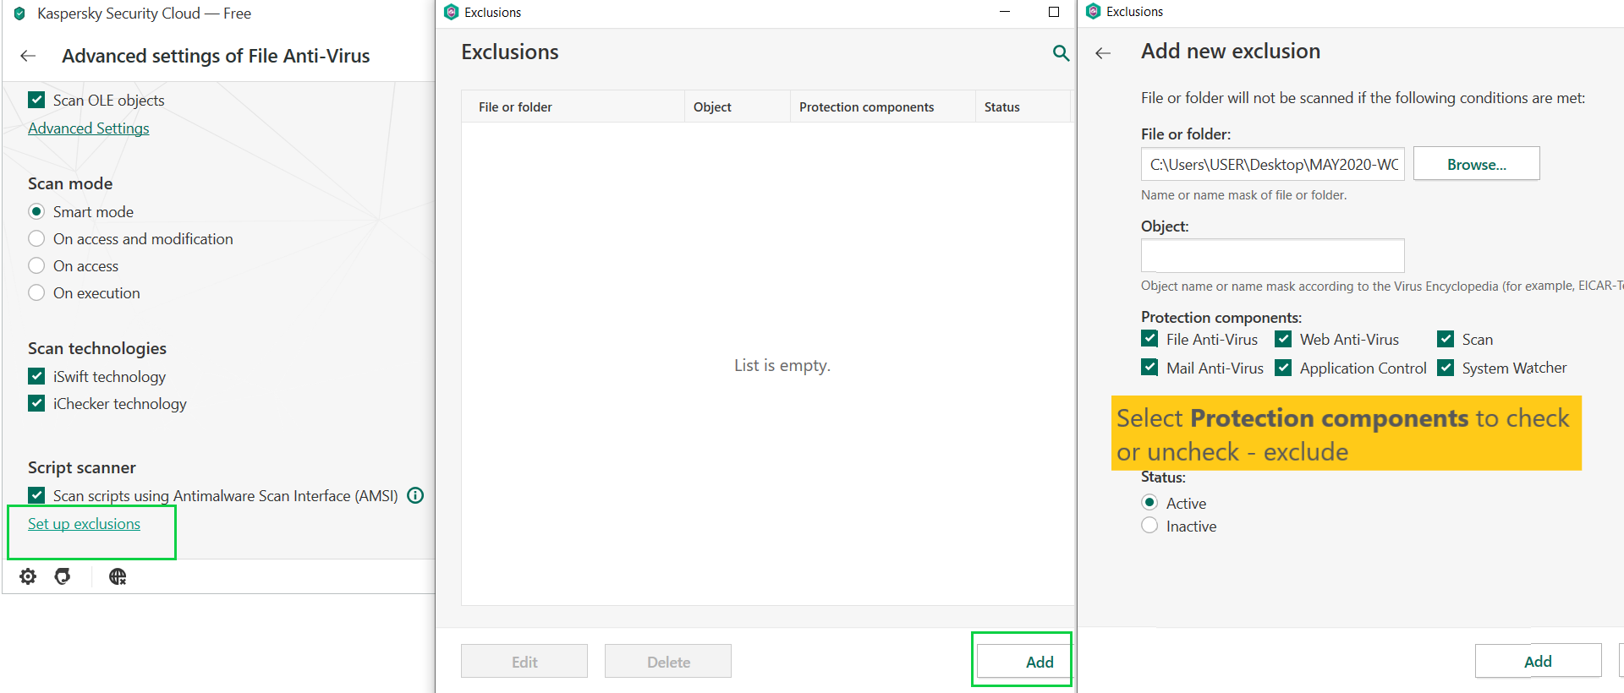Click the AMSI info icon
Viewport: 1624px width, 693px height.
(x=415, y=495)
